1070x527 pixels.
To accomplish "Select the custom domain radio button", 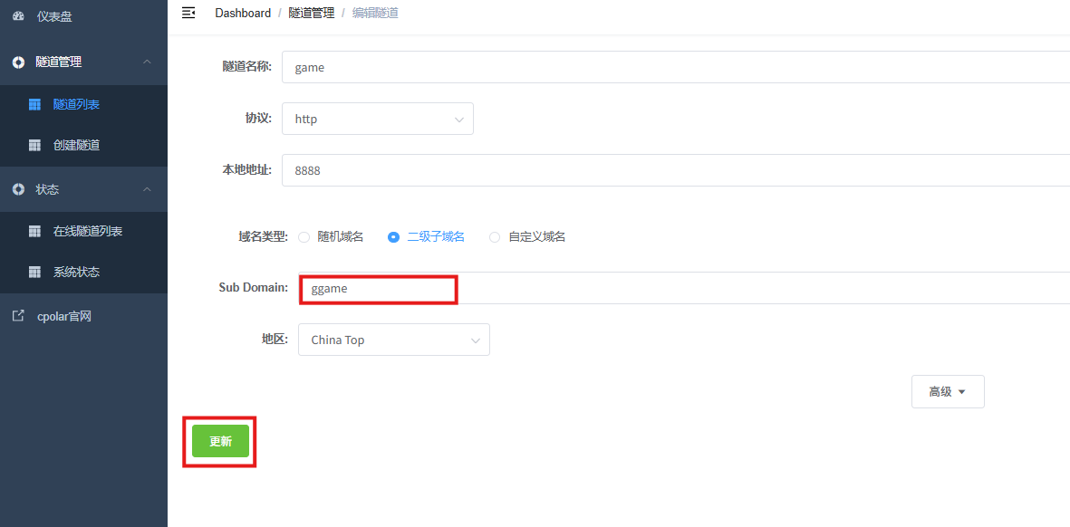I will point(495,237).
